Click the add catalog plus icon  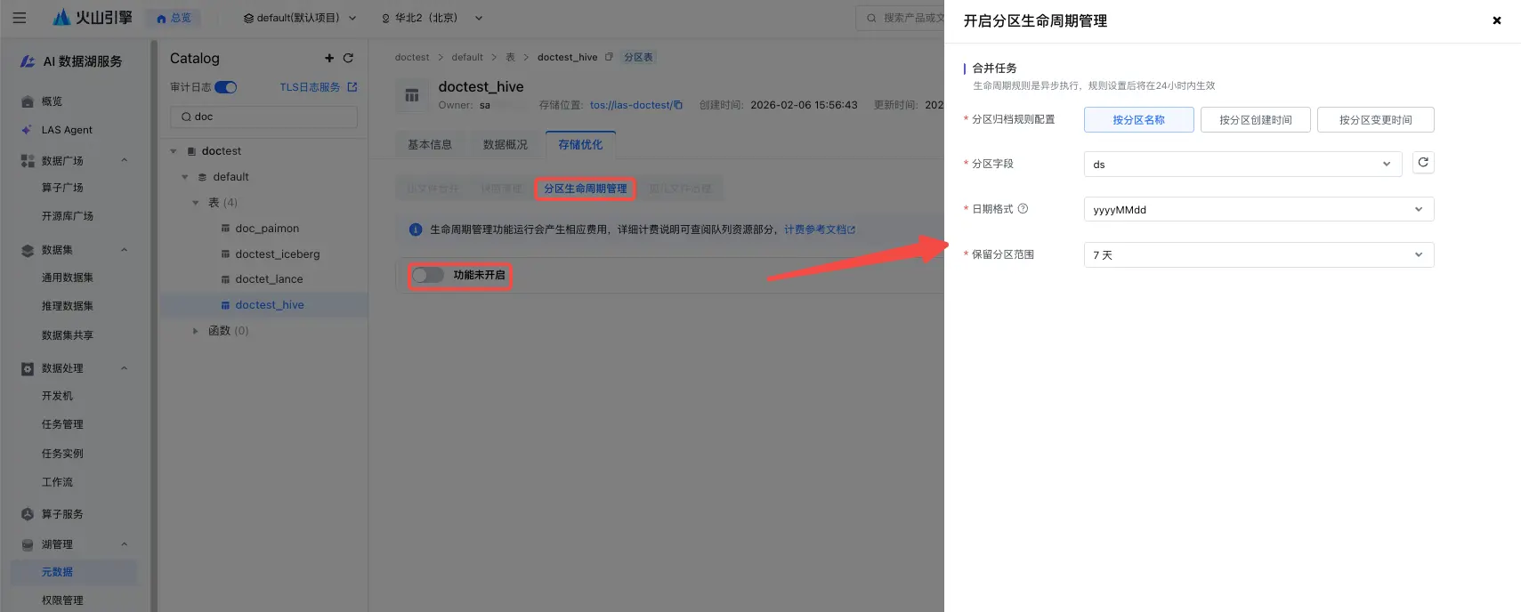tap(329, 58)
